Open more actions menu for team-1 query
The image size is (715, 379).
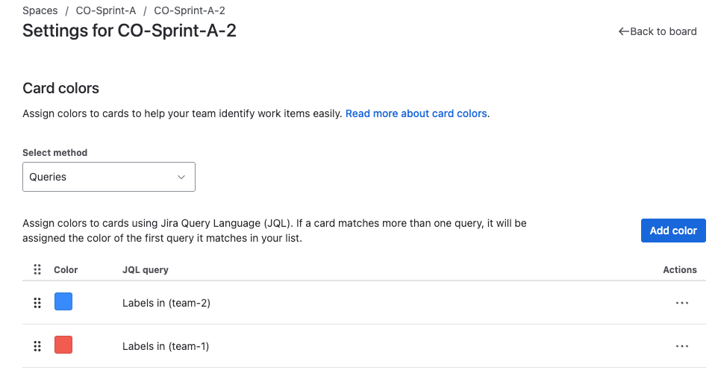pos(681,346)
